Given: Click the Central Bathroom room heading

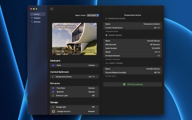Looking at the screenshot, I should point(60,72).
